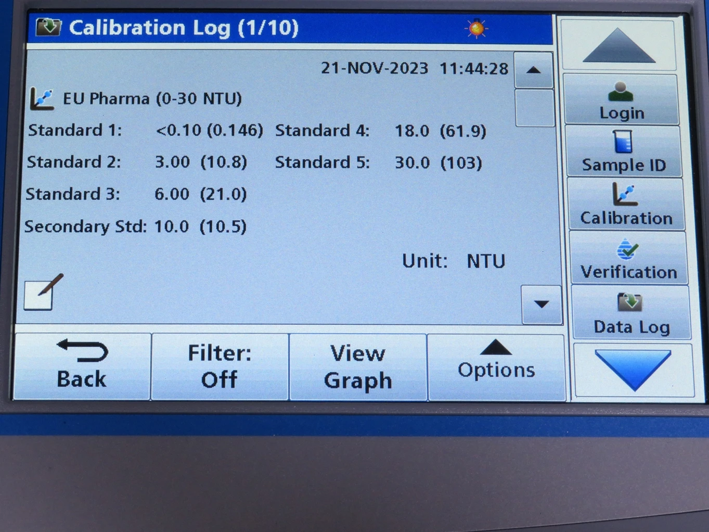709x532 pixels.
Task: Select the Secondary Std 10.0 entry
Action: pyautogui.click(x=171, y=226)
